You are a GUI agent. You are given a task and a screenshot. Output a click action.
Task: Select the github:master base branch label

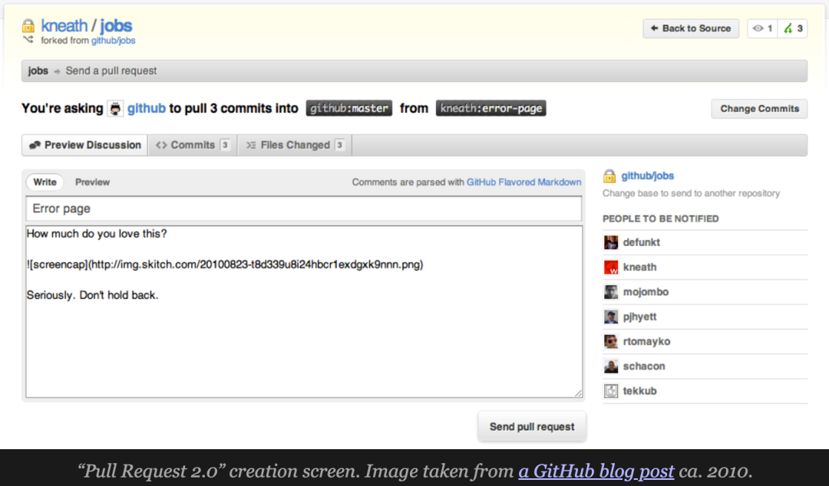pyautogui.click(x=349, y=108)
